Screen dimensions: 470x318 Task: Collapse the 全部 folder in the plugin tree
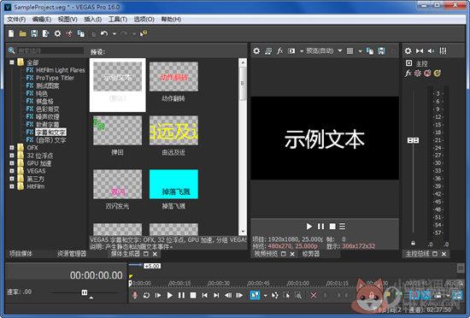point(12,62)
